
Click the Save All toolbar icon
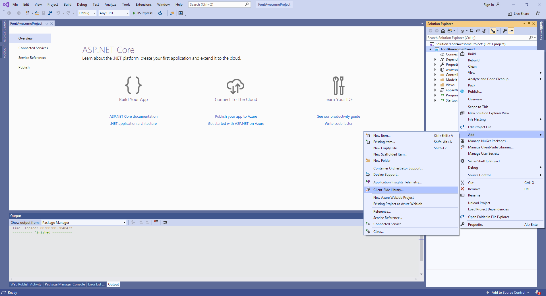click(50, 13)
